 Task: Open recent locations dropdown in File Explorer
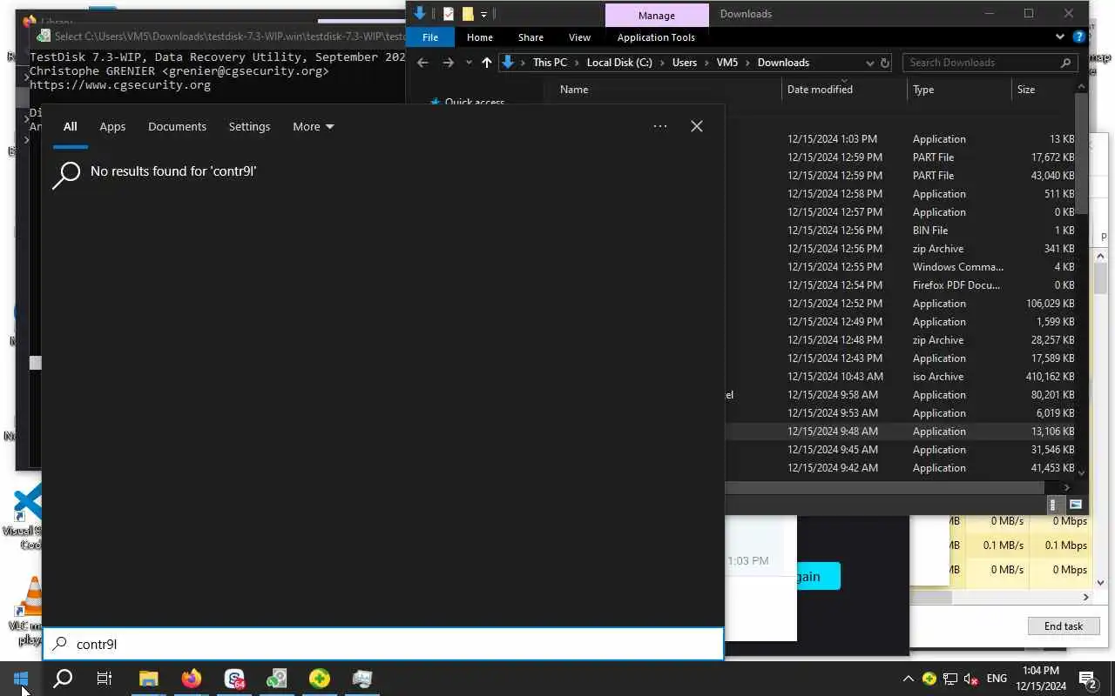click(469, 63)
